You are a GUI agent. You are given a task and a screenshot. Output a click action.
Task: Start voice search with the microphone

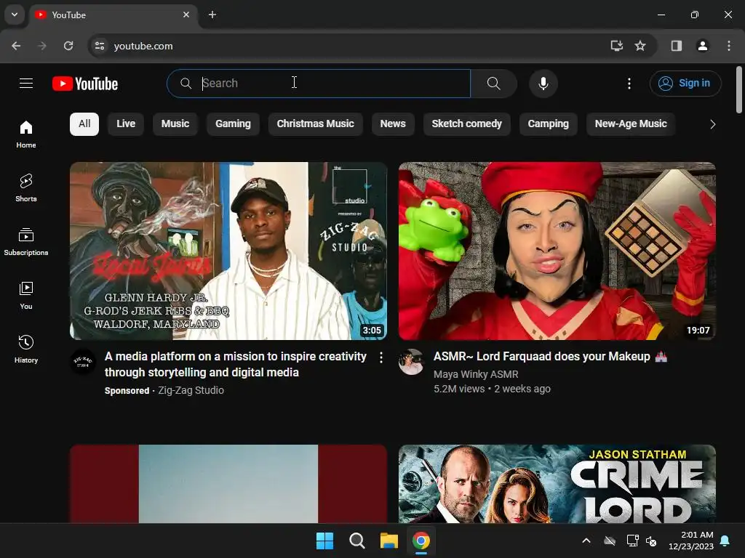(x=543, y=84)
